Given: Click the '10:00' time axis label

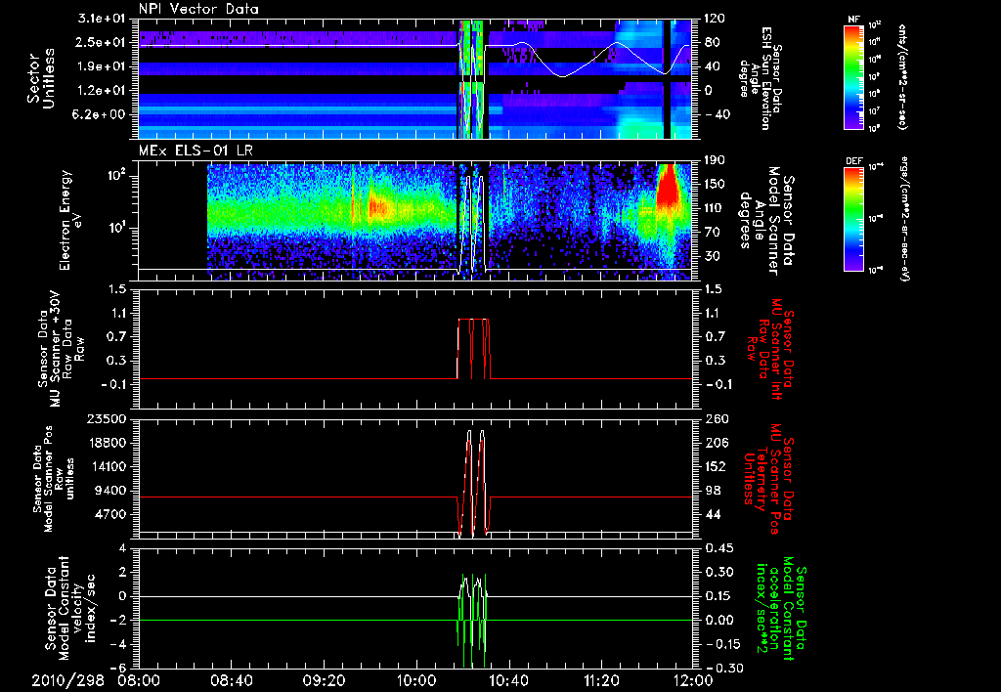Looking at the screenshot, I should (x=416, y=681).
